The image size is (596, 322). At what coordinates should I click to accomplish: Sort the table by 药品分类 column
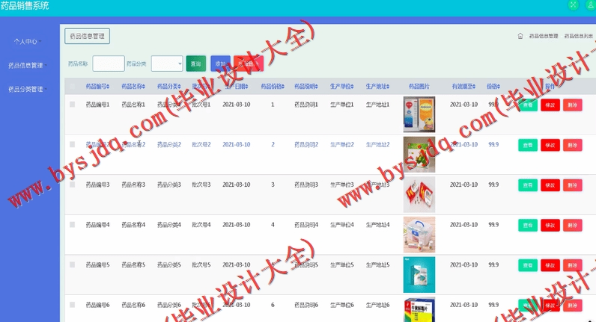pyautogui.click(x=168, y=87)
